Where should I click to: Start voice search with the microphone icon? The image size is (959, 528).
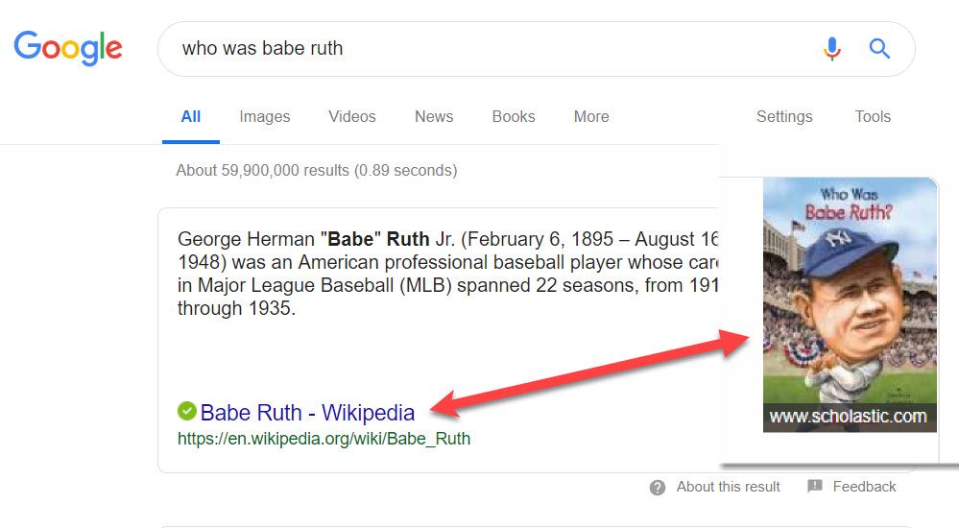point(832,48)
